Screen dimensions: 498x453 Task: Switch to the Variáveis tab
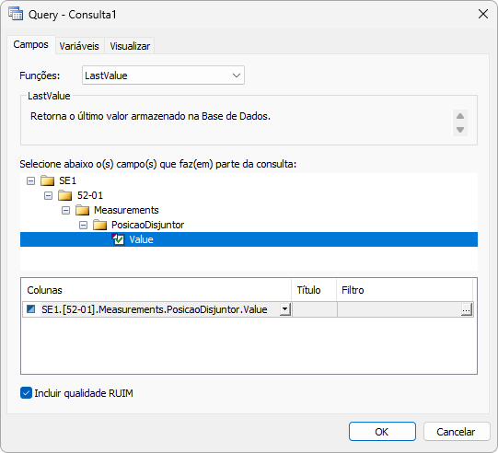point(79,46)
